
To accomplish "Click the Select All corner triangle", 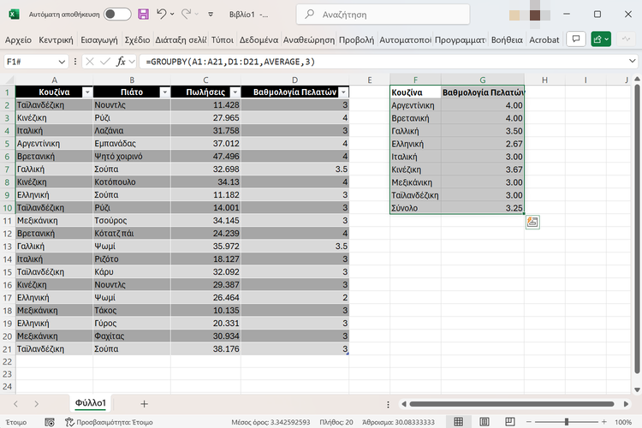I will click(x=8, y=80).
